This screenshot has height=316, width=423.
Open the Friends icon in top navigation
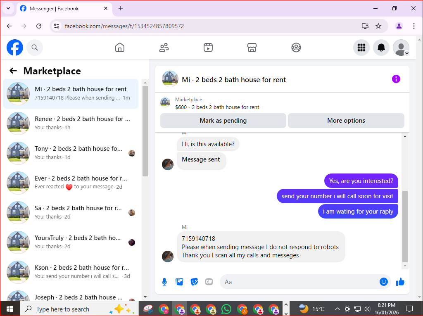pyautogui.click(x=164, y=48)
